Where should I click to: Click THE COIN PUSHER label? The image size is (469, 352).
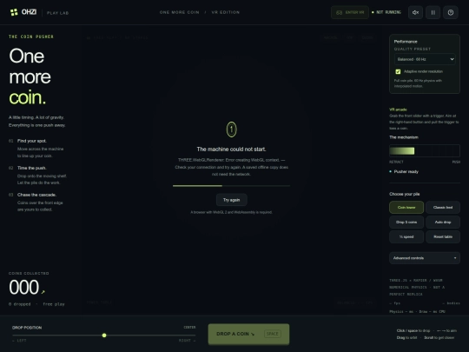(31, 37)
